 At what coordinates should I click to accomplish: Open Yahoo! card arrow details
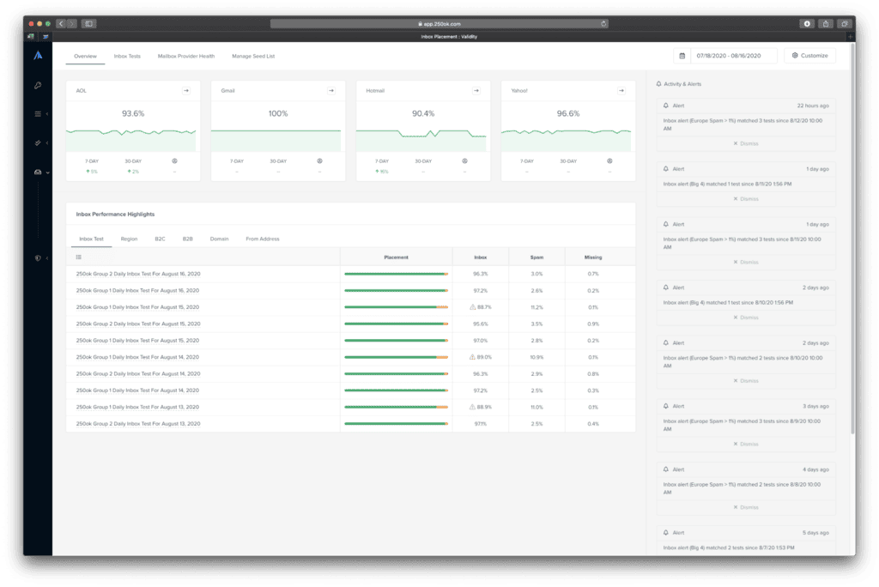(621, 90)
